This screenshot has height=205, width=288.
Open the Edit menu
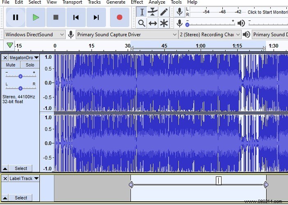[19, 2]
